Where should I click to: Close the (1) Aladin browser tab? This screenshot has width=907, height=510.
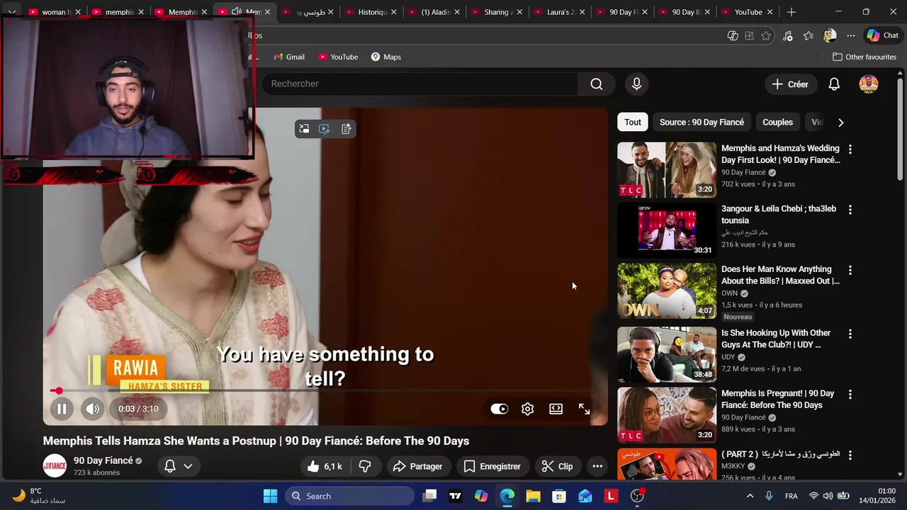click(457, 12)
